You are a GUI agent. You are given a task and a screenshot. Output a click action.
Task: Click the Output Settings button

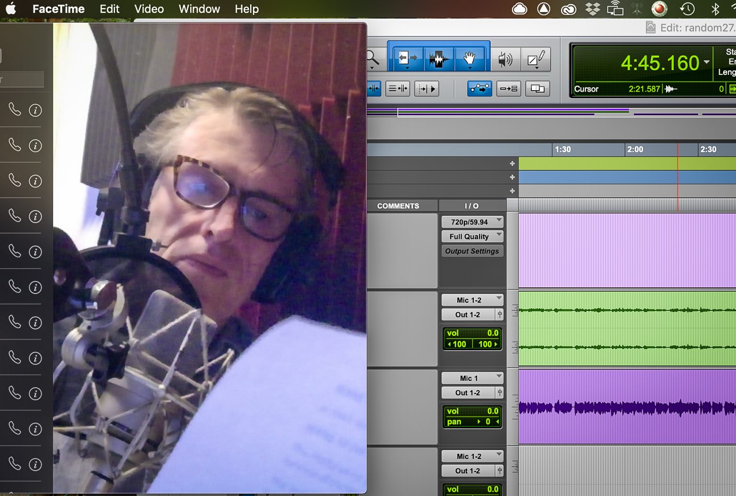pos(472,251)
